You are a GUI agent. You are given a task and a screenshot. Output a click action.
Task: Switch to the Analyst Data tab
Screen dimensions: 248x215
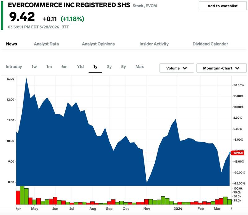[x=46, y=44]
